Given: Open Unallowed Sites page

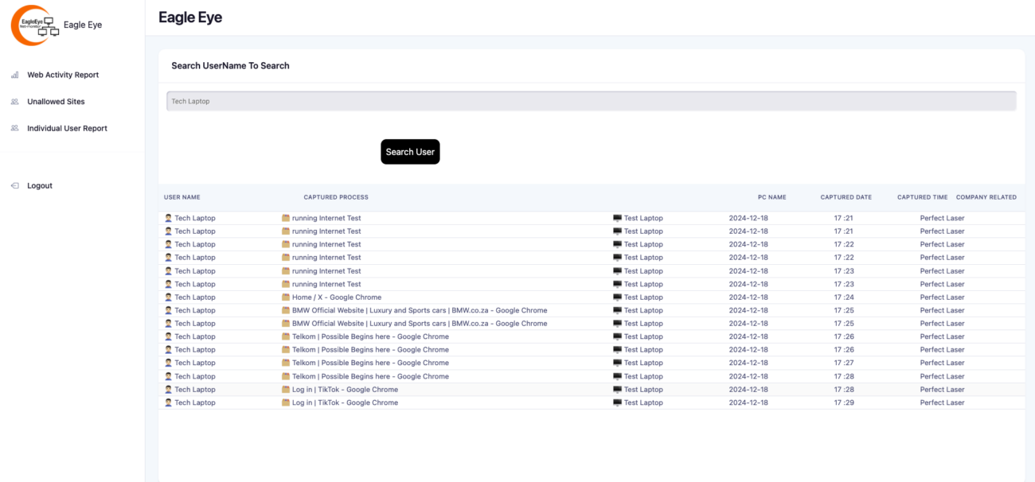Looking at the screenshot, I should click(56, 102).
